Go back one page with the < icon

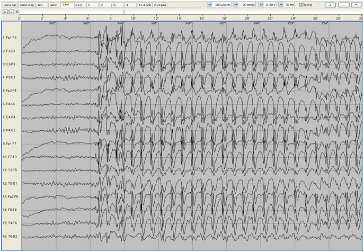pos(11,12)
